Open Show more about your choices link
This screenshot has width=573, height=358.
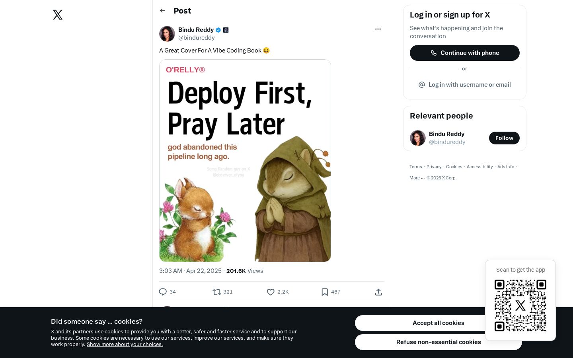[125, 344]
